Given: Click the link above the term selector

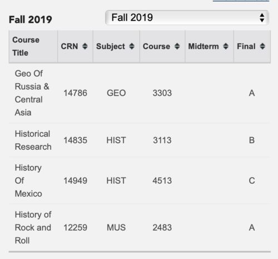Looking at the screenshot, I should click(241, 1).
